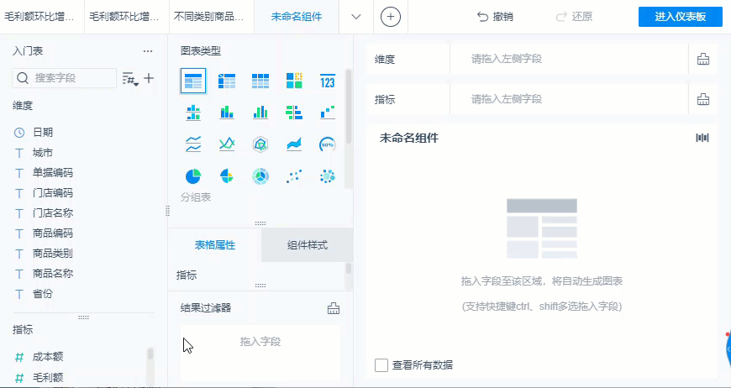
Task: Click the 搜索字段 search box
Action: point(65,78)
